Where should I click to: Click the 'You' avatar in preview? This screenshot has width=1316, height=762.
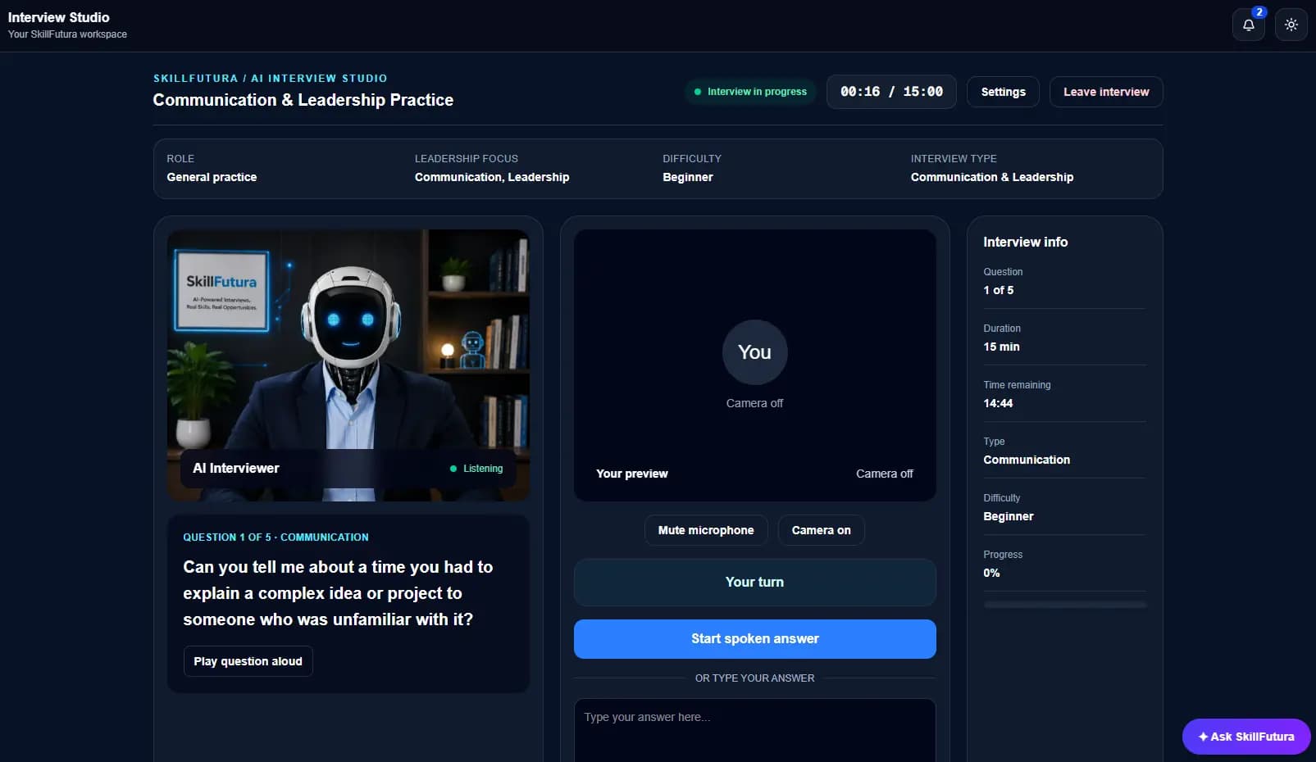click(754, 352)
